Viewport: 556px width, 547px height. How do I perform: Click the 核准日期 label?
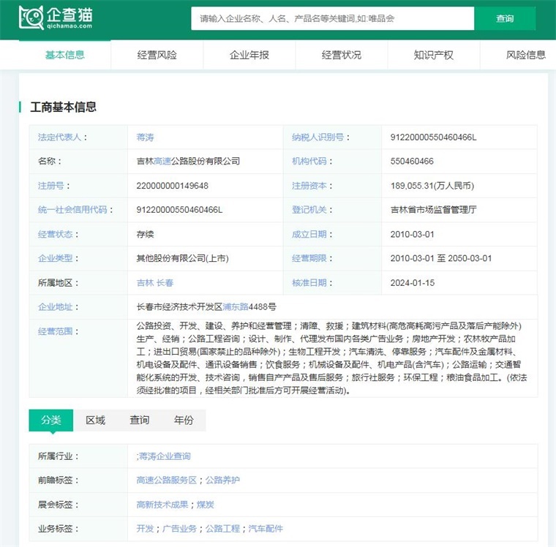(309, 283)
